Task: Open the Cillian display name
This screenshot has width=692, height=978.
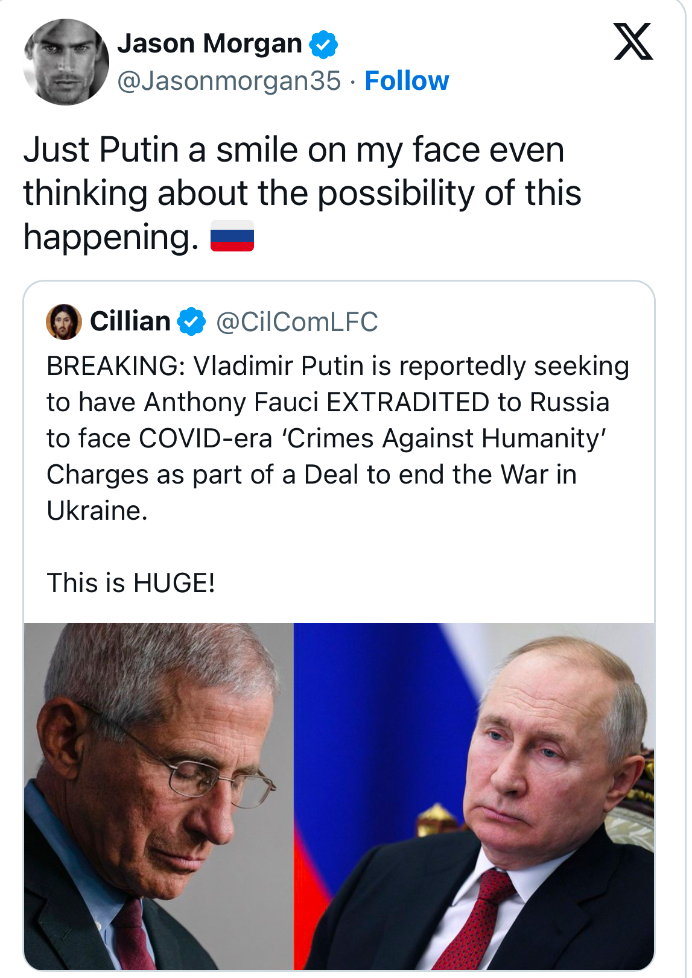Action: tap(130, 321)
